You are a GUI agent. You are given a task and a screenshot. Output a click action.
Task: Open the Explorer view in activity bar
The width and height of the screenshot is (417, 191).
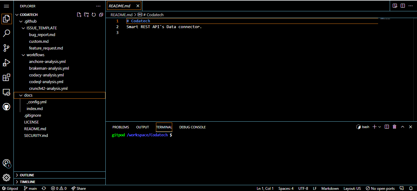click(x=6, y=19)
